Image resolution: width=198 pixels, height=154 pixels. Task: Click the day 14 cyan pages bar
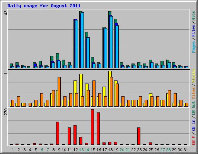point(88,53)
